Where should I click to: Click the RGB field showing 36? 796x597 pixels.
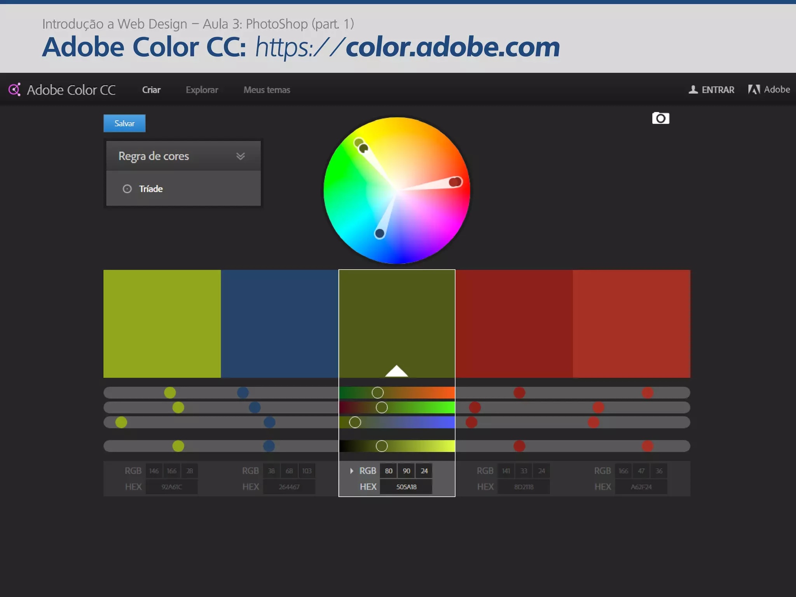point(659,471)
